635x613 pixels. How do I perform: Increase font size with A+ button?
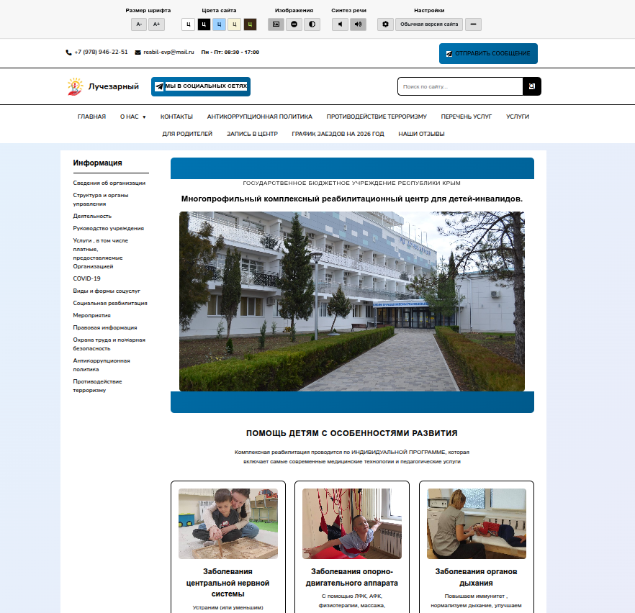click(x=156, y=24)
